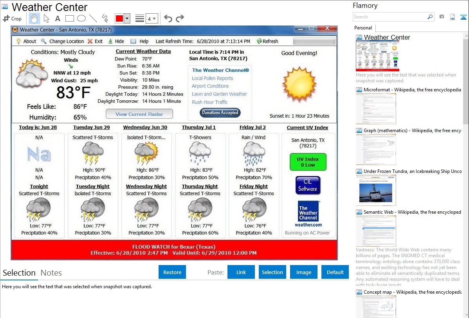Open the Personal tab in Flamory

coord(363,28)
